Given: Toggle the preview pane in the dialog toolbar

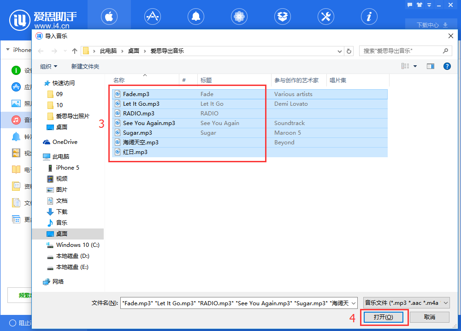Looking at the screenshot, I should coord(431,66).
